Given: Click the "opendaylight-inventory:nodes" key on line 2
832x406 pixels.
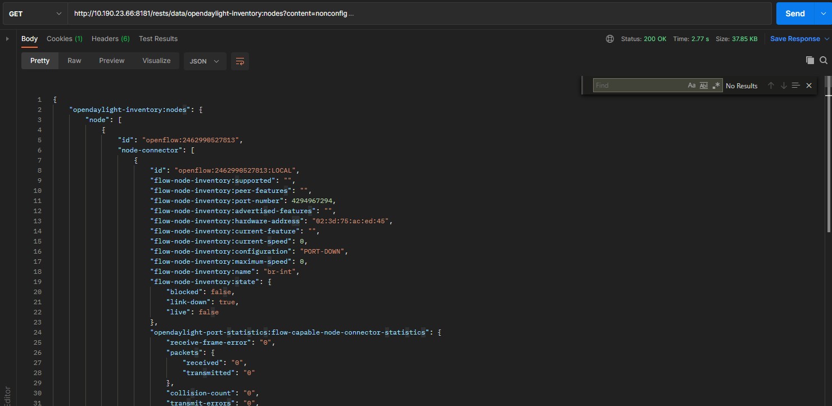Looking at the screenshot, I should [130, 110].
